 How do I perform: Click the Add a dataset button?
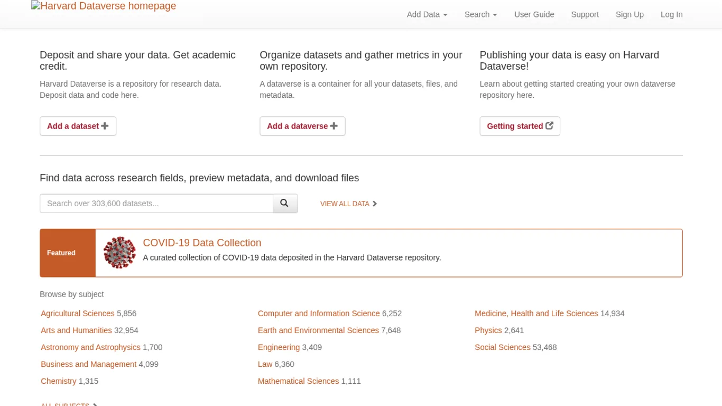(78, 126)
